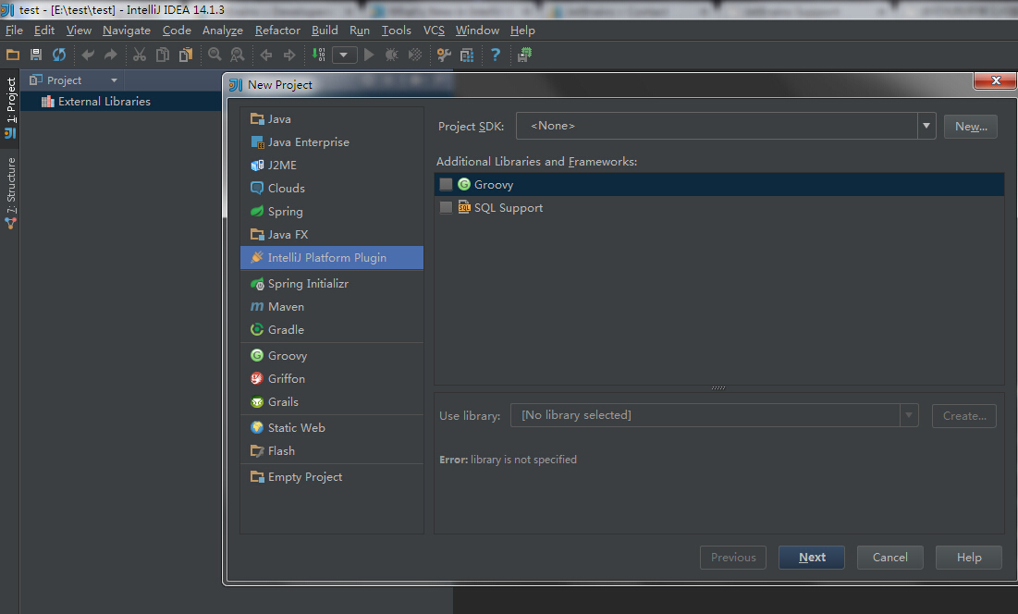
Task: Click the Forward navigation arrow icon
Action: [x=289, y=55]
